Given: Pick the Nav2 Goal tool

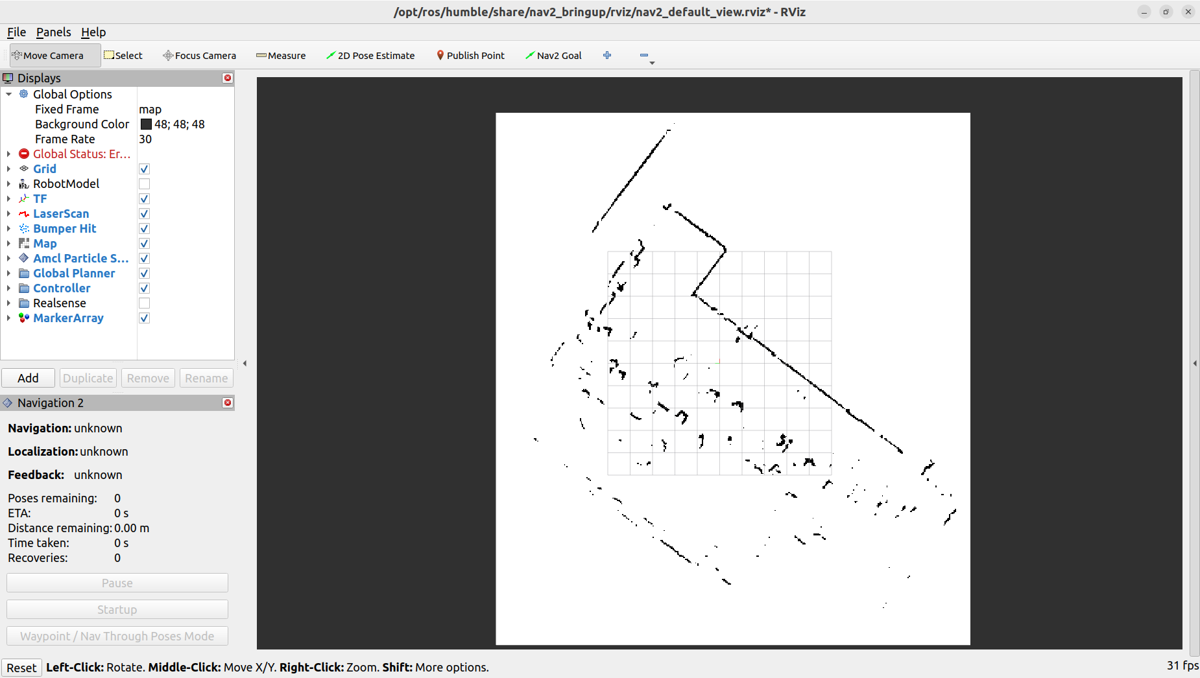Looking at the screenshot, I should 553,55.
